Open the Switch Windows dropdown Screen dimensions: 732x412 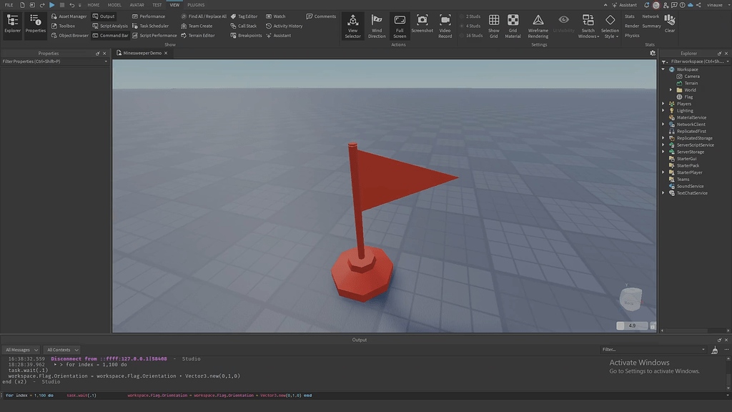[588, 26]
